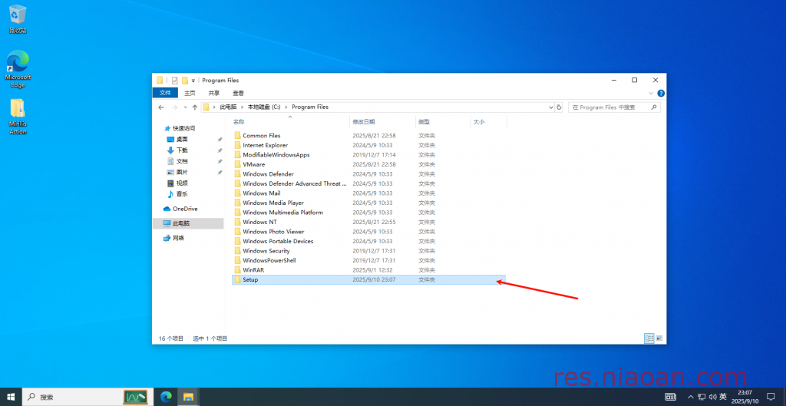Select 音乐 in the navigation pane

click(x=178, y=194)
